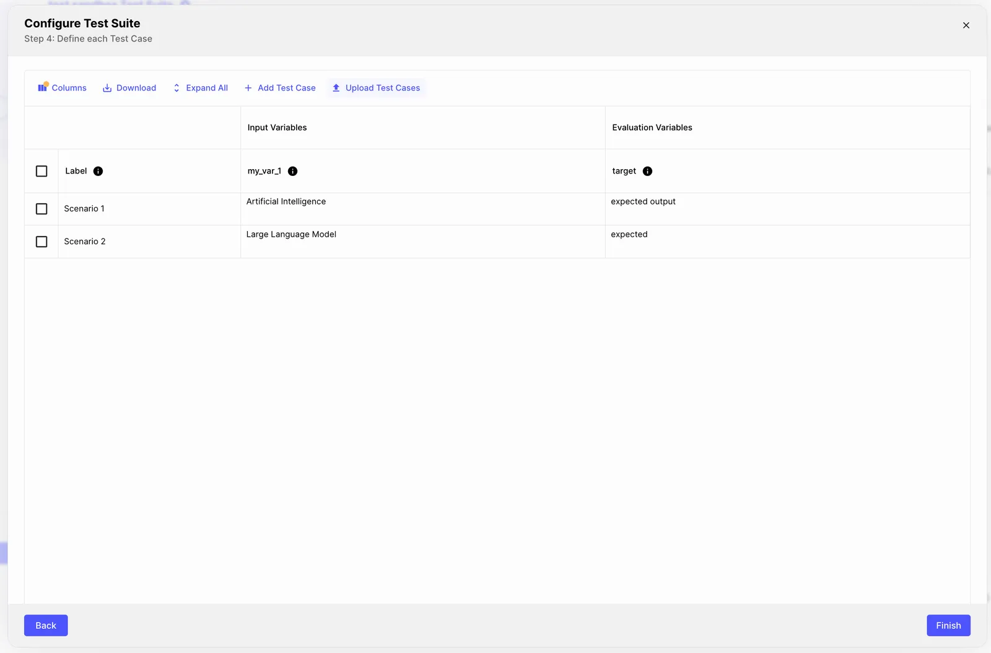Screen dimensions: 991x653
Task: Select the target column name
Action: click(x=624, y=171)
